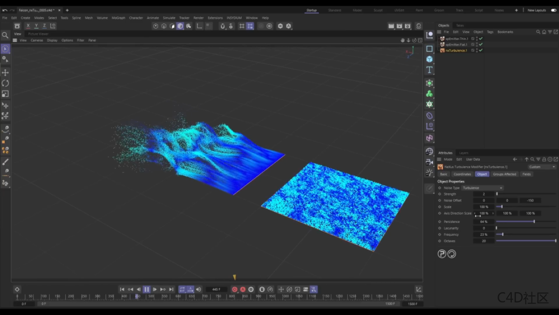
Task: Click the Coordinates tab button
Action: coord(462,174)
